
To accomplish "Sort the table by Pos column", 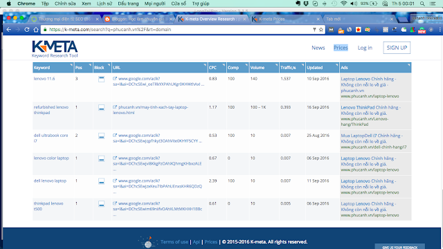I will (83, 68).
